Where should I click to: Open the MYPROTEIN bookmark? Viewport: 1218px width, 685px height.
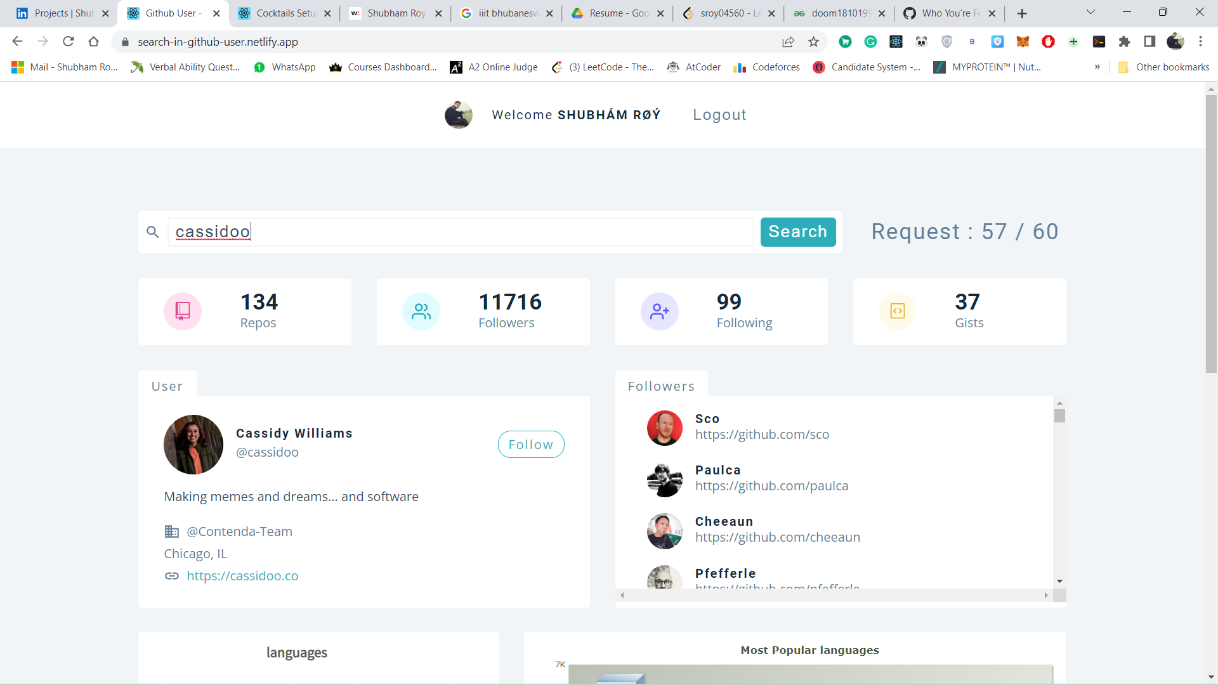pos(987,67)
